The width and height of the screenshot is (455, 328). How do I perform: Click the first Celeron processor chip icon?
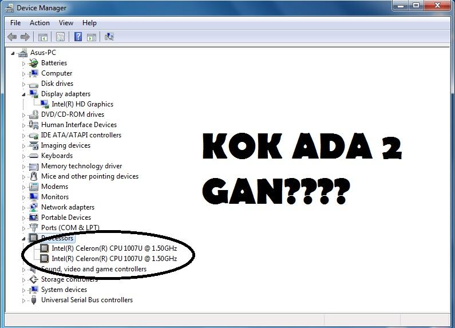45,248
